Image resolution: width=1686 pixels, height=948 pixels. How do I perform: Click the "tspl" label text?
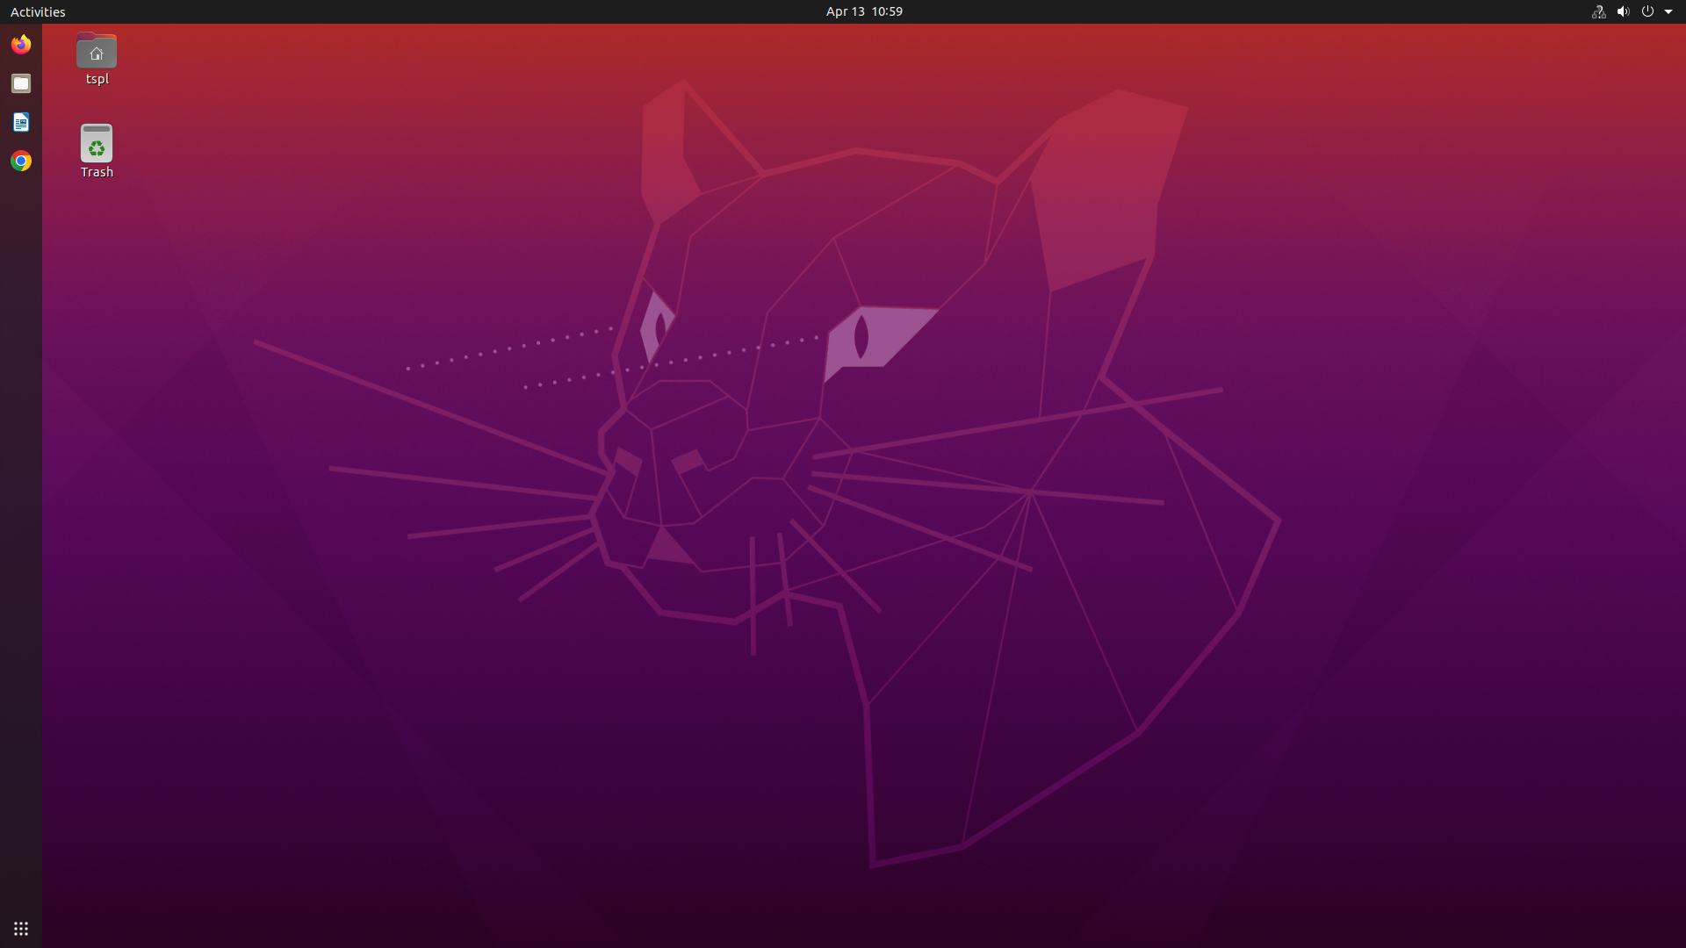tap(97, 79)
